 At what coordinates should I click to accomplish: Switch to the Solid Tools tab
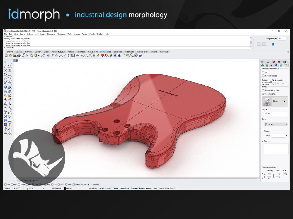tap(118, 52)
